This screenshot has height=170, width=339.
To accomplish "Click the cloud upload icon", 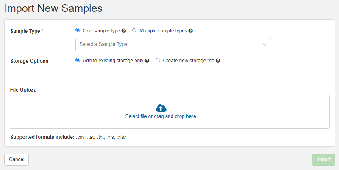I will pyautogui.click(x=161, y=108).
